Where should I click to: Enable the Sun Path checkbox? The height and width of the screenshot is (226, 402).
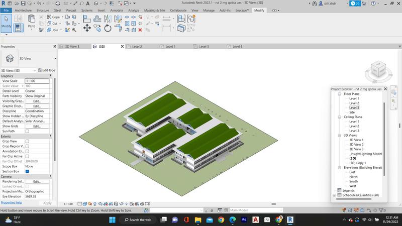(x=27, y=131)
